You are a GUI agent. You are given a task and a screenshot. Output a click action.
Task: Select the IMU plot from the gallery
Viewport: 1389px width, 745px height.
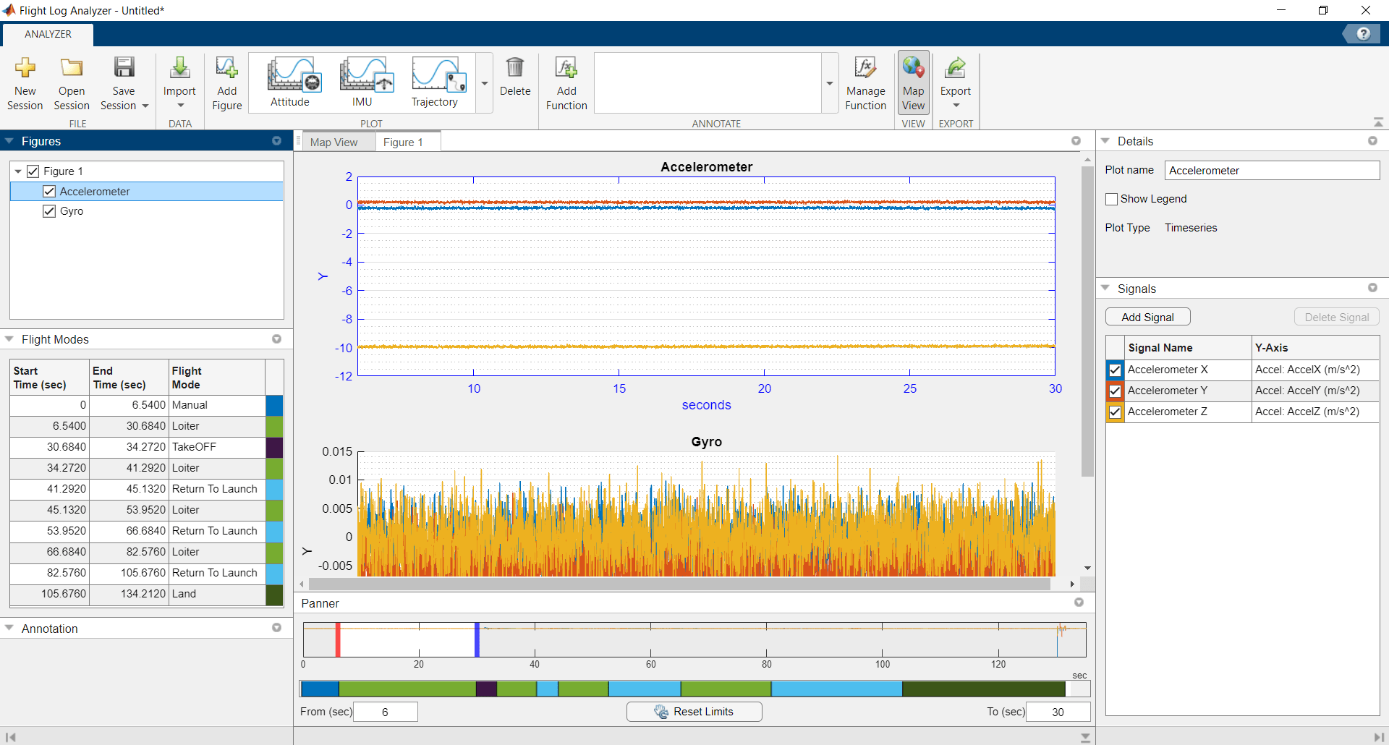[362, 80]
